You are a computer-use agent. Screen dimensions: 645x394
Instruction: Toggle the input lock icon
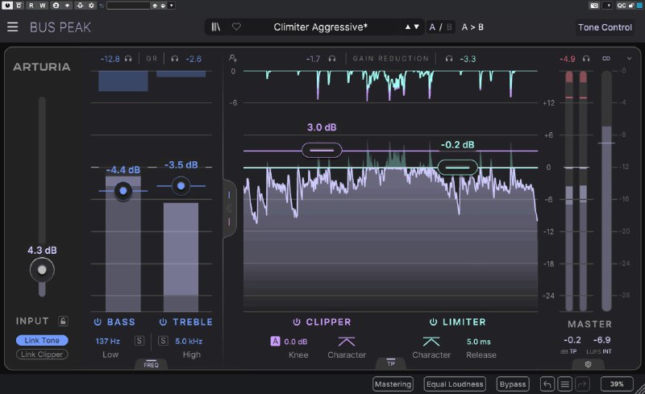tap(63, 321)
